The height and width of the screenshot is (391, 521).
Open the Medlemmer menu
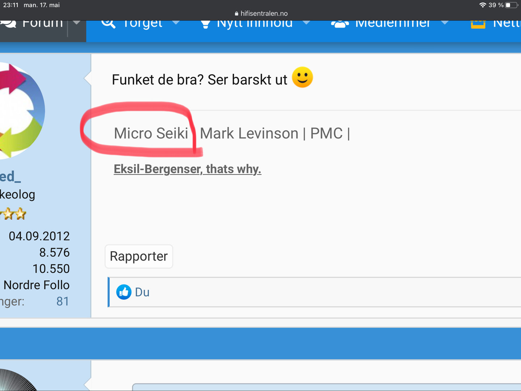393,24
